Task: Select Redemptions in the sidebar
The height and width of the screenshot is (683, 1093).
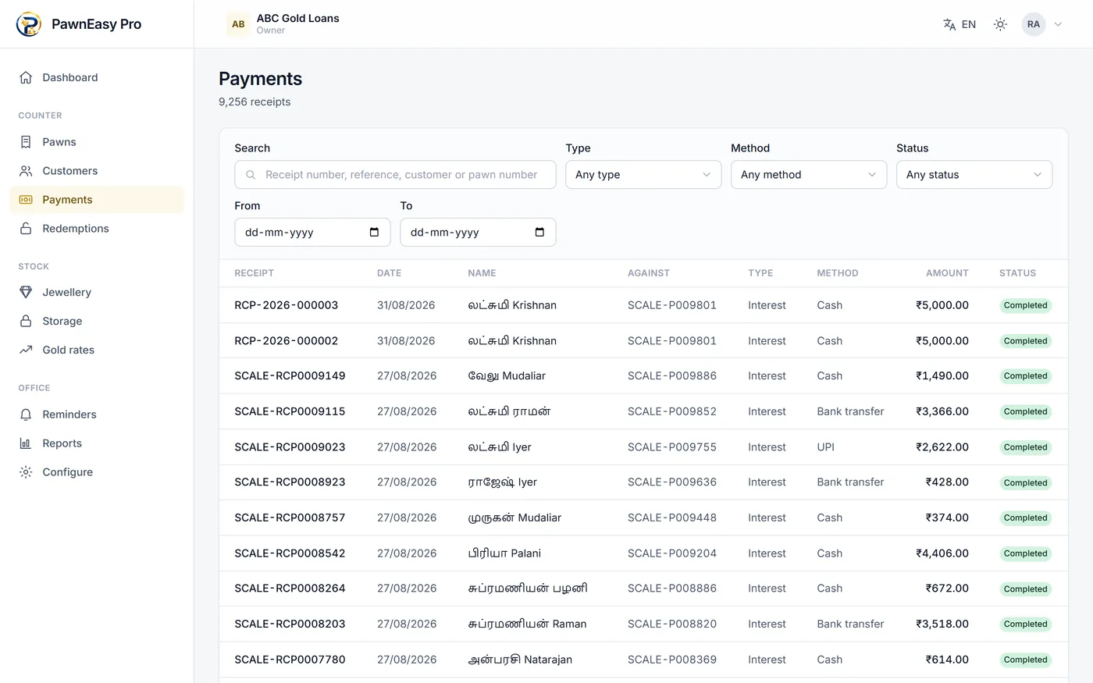Action: pos(97,229)
